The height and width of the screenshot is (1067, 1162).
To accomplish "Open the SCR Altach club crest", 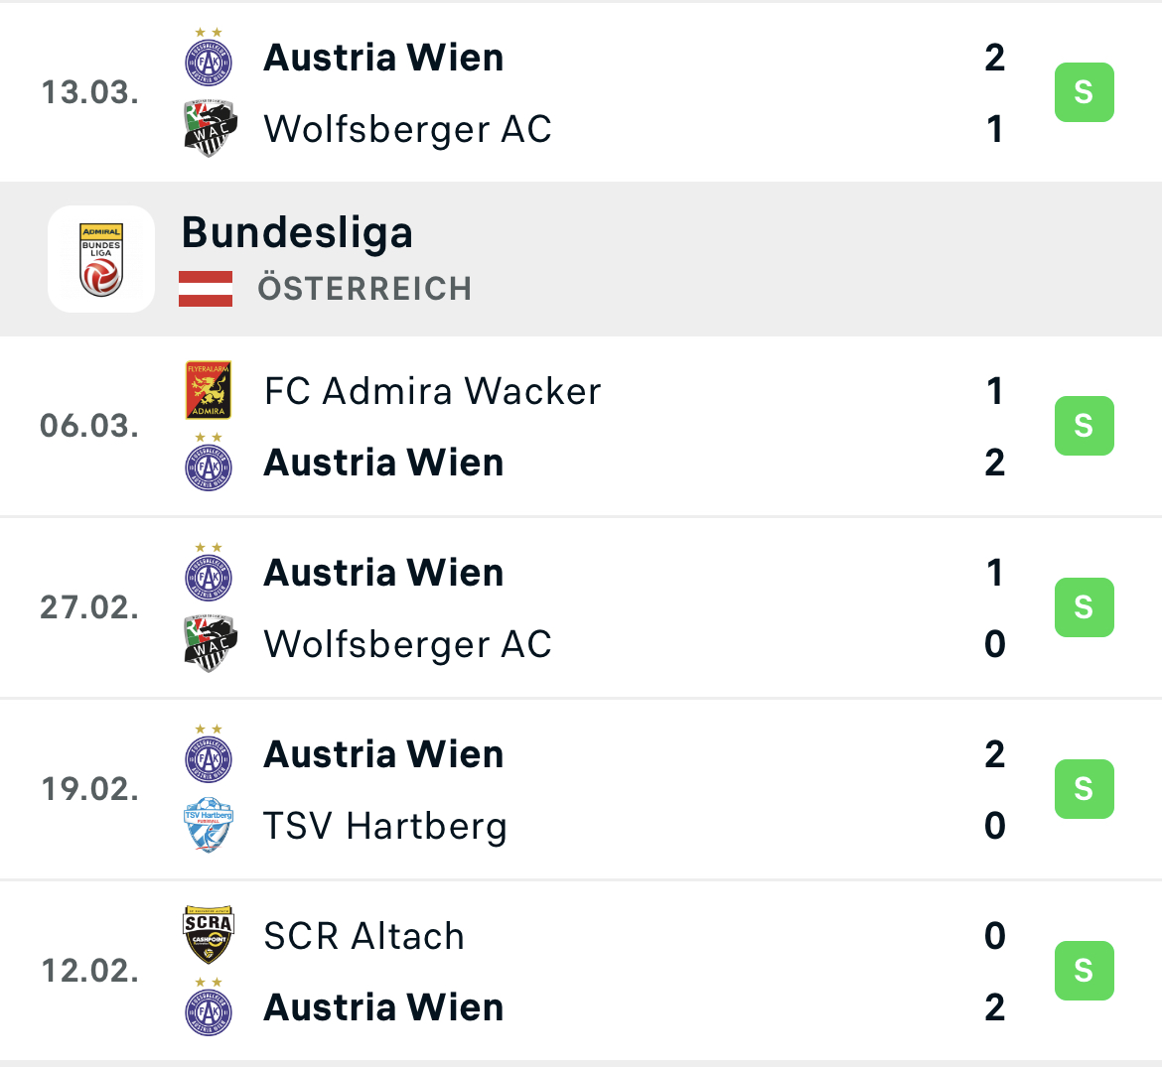I will [209, 934].
